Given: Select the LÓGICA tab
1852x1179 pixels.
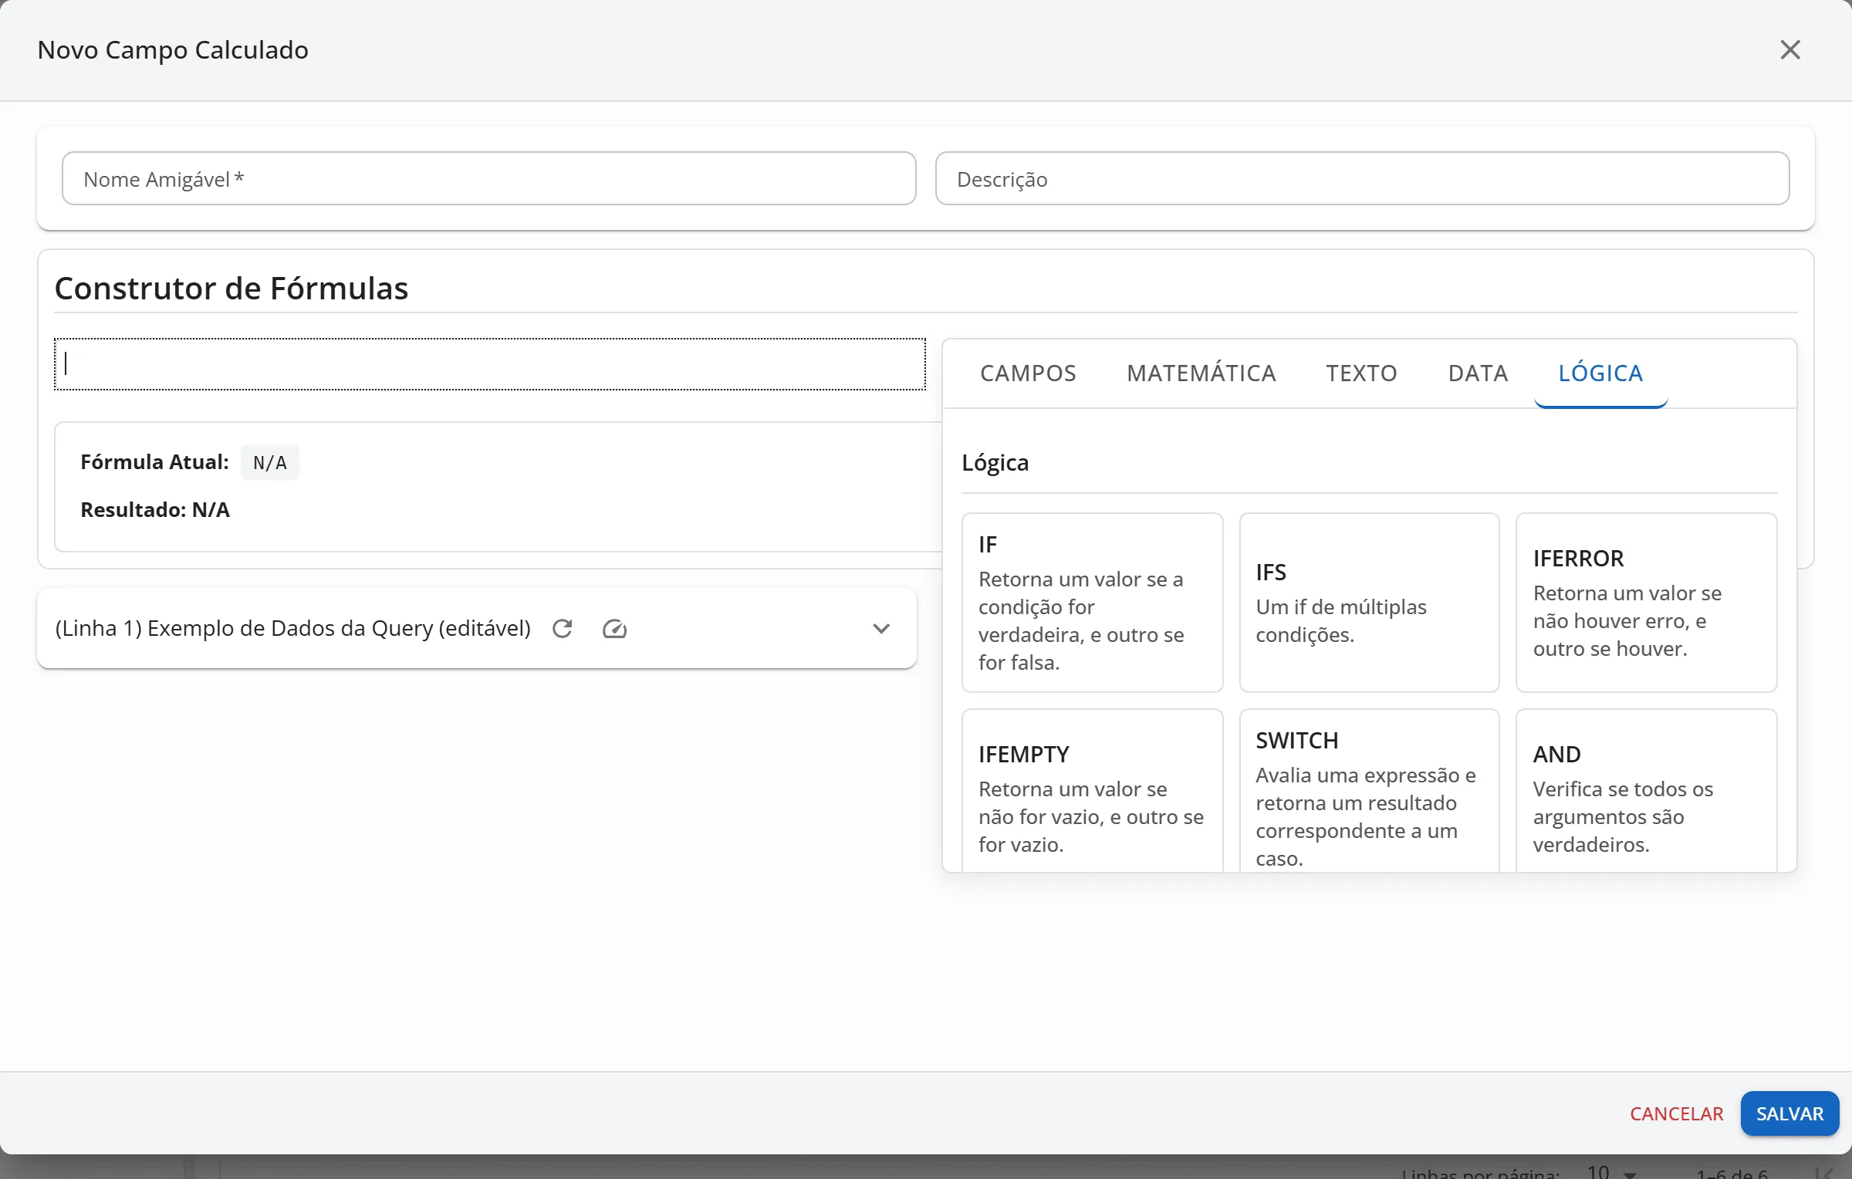Looking at the screenshot, I should click(x=1600, y=373).
